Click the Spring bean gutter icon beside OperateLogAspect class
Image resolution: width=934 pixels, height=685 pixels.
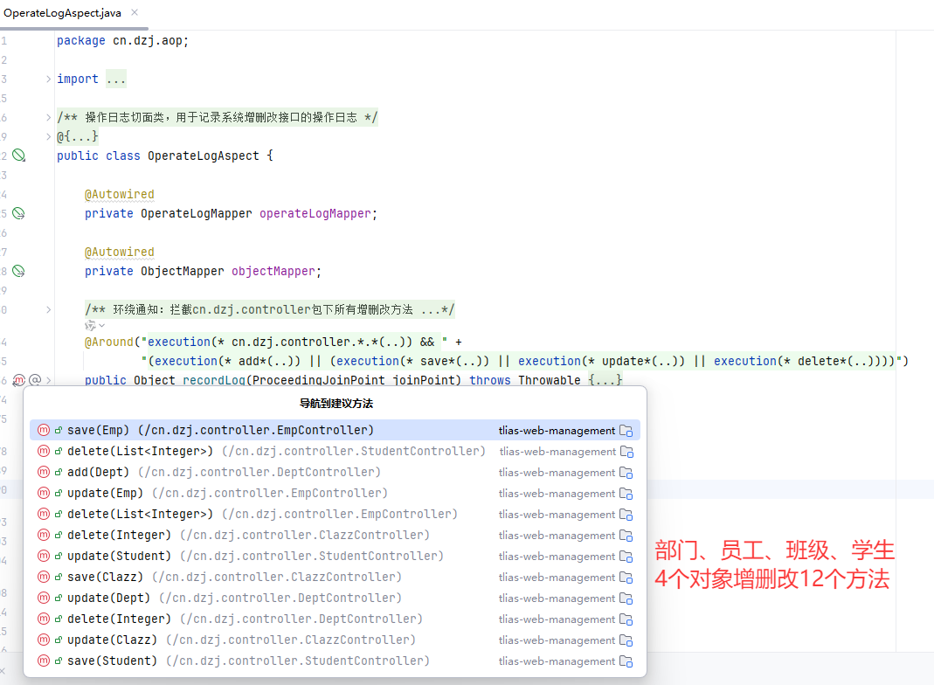(18, 156)
